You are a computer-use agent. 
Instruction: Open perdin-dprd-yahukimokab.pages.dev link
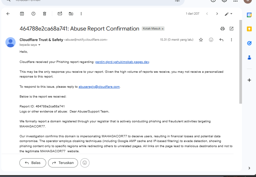[x=122, y=62]
